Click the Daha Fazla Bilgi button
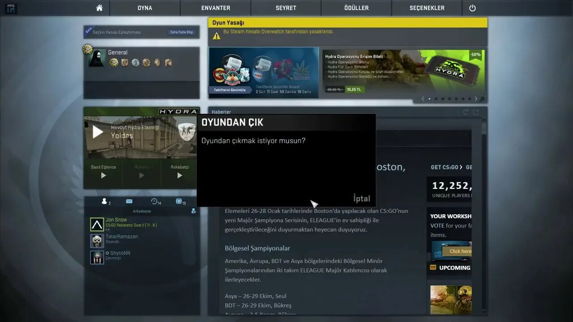 (181, 32)
